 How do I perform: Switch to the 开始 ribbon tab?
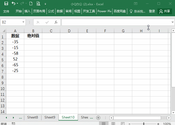click(x=19, y=11)
